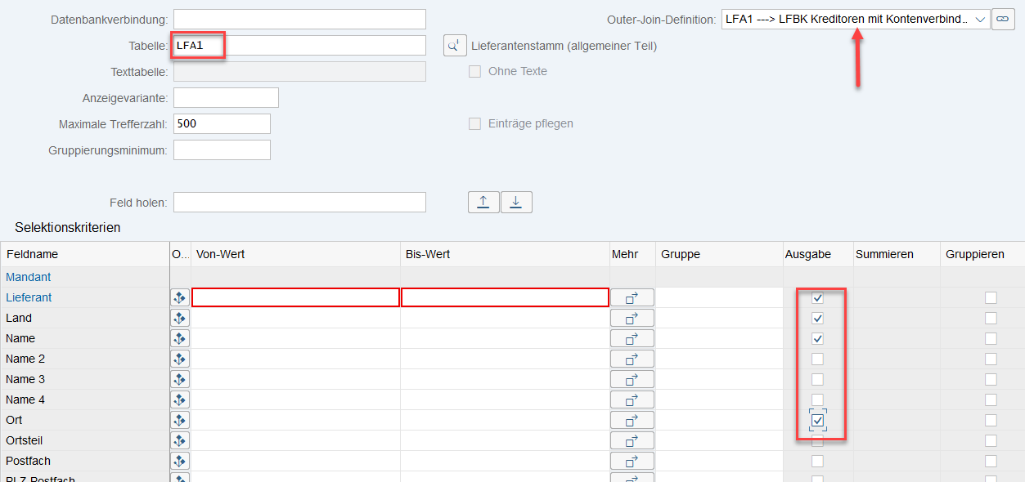
Task: Click the Lieferant field name link
Action: [29, 297]
